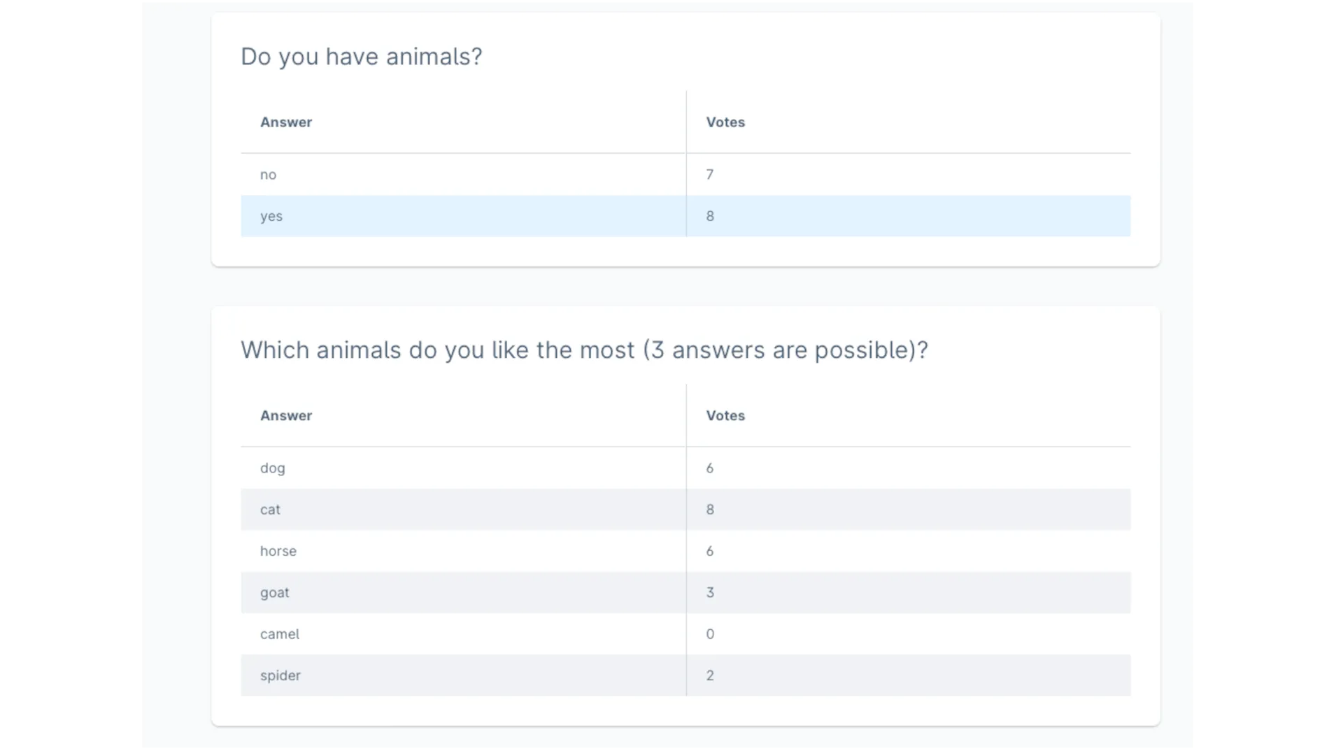Select the "cat" answer row
The height and width of the screenshot is (755, 1343).
[x=462, y=510]
